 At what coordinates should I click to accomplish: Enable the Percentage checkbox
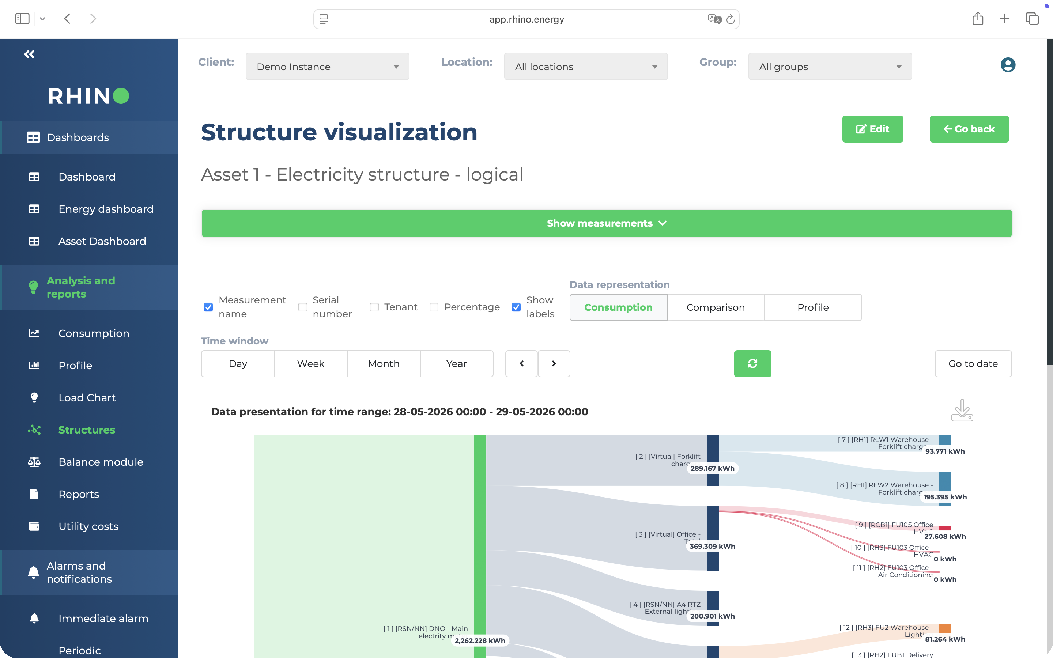coord(434,307)
